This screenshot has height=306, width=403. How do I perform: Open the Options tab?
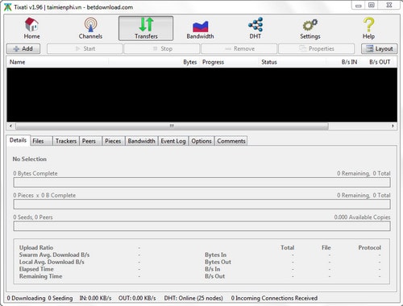click(201, 141)
